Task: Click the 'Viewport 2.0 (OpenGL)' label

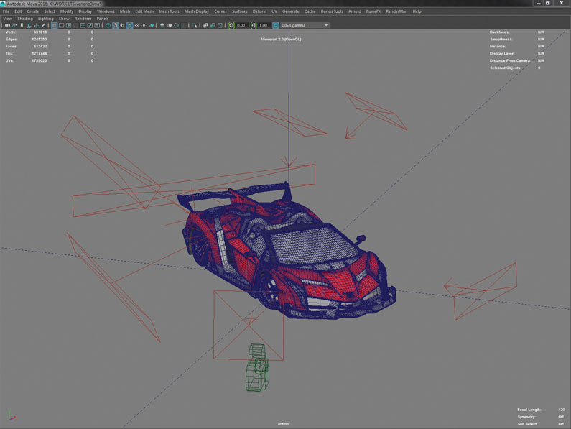Action: pyautogui.click(x=281, y=39)
